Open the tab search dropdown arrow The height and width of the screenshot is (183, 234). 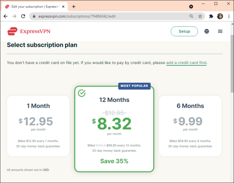(191, 6)
